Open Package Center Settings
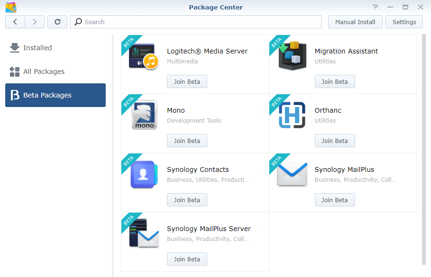Viewport: 431px width, 277px height. click(x=404, y=22)
